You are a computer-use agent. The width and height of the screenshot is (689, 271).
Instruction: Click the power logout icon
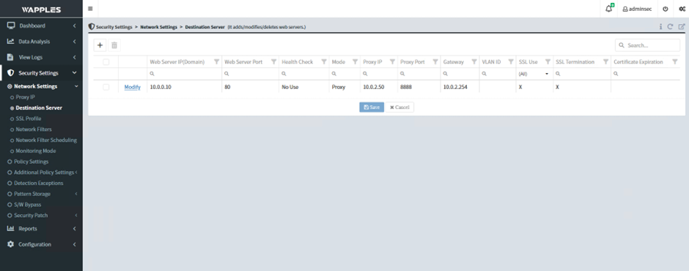coord(666,9)
